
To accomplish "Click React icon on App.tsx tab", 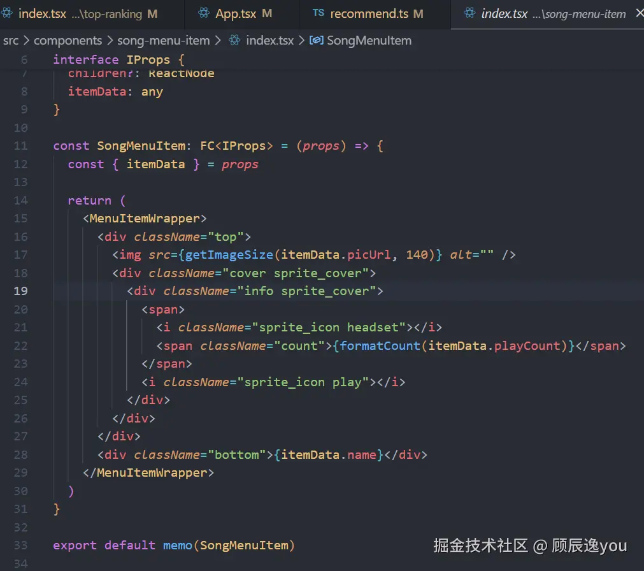I will pos(203,13).
